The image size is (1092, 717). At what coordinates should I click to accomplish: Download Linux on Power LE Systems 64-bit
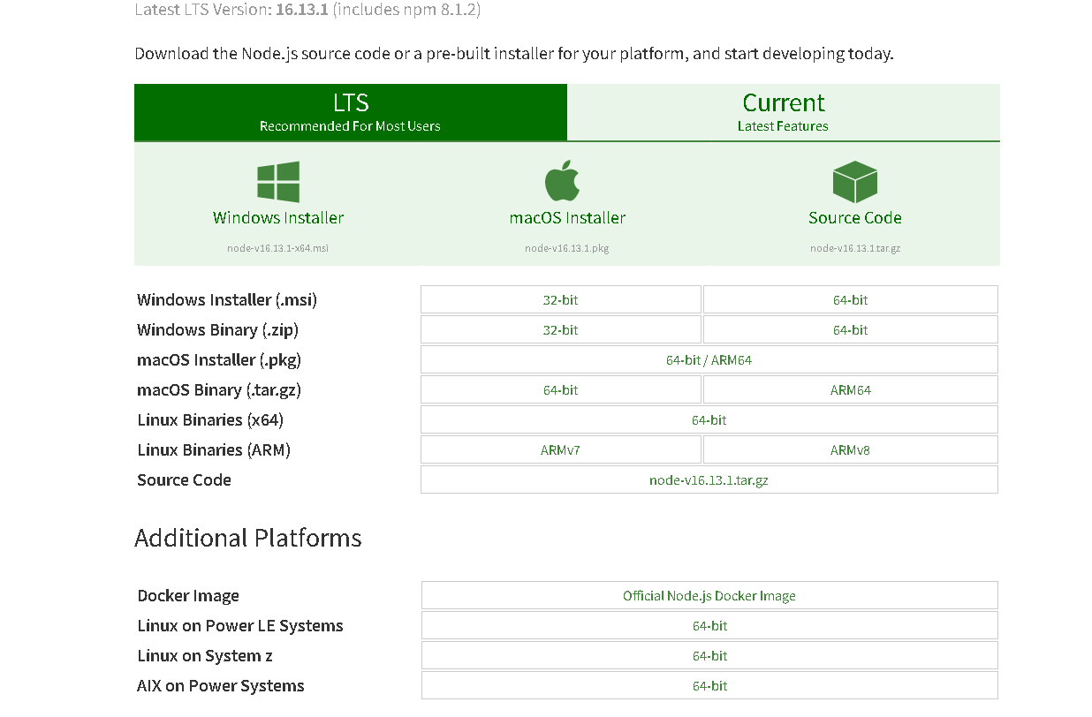pos(709,626)
